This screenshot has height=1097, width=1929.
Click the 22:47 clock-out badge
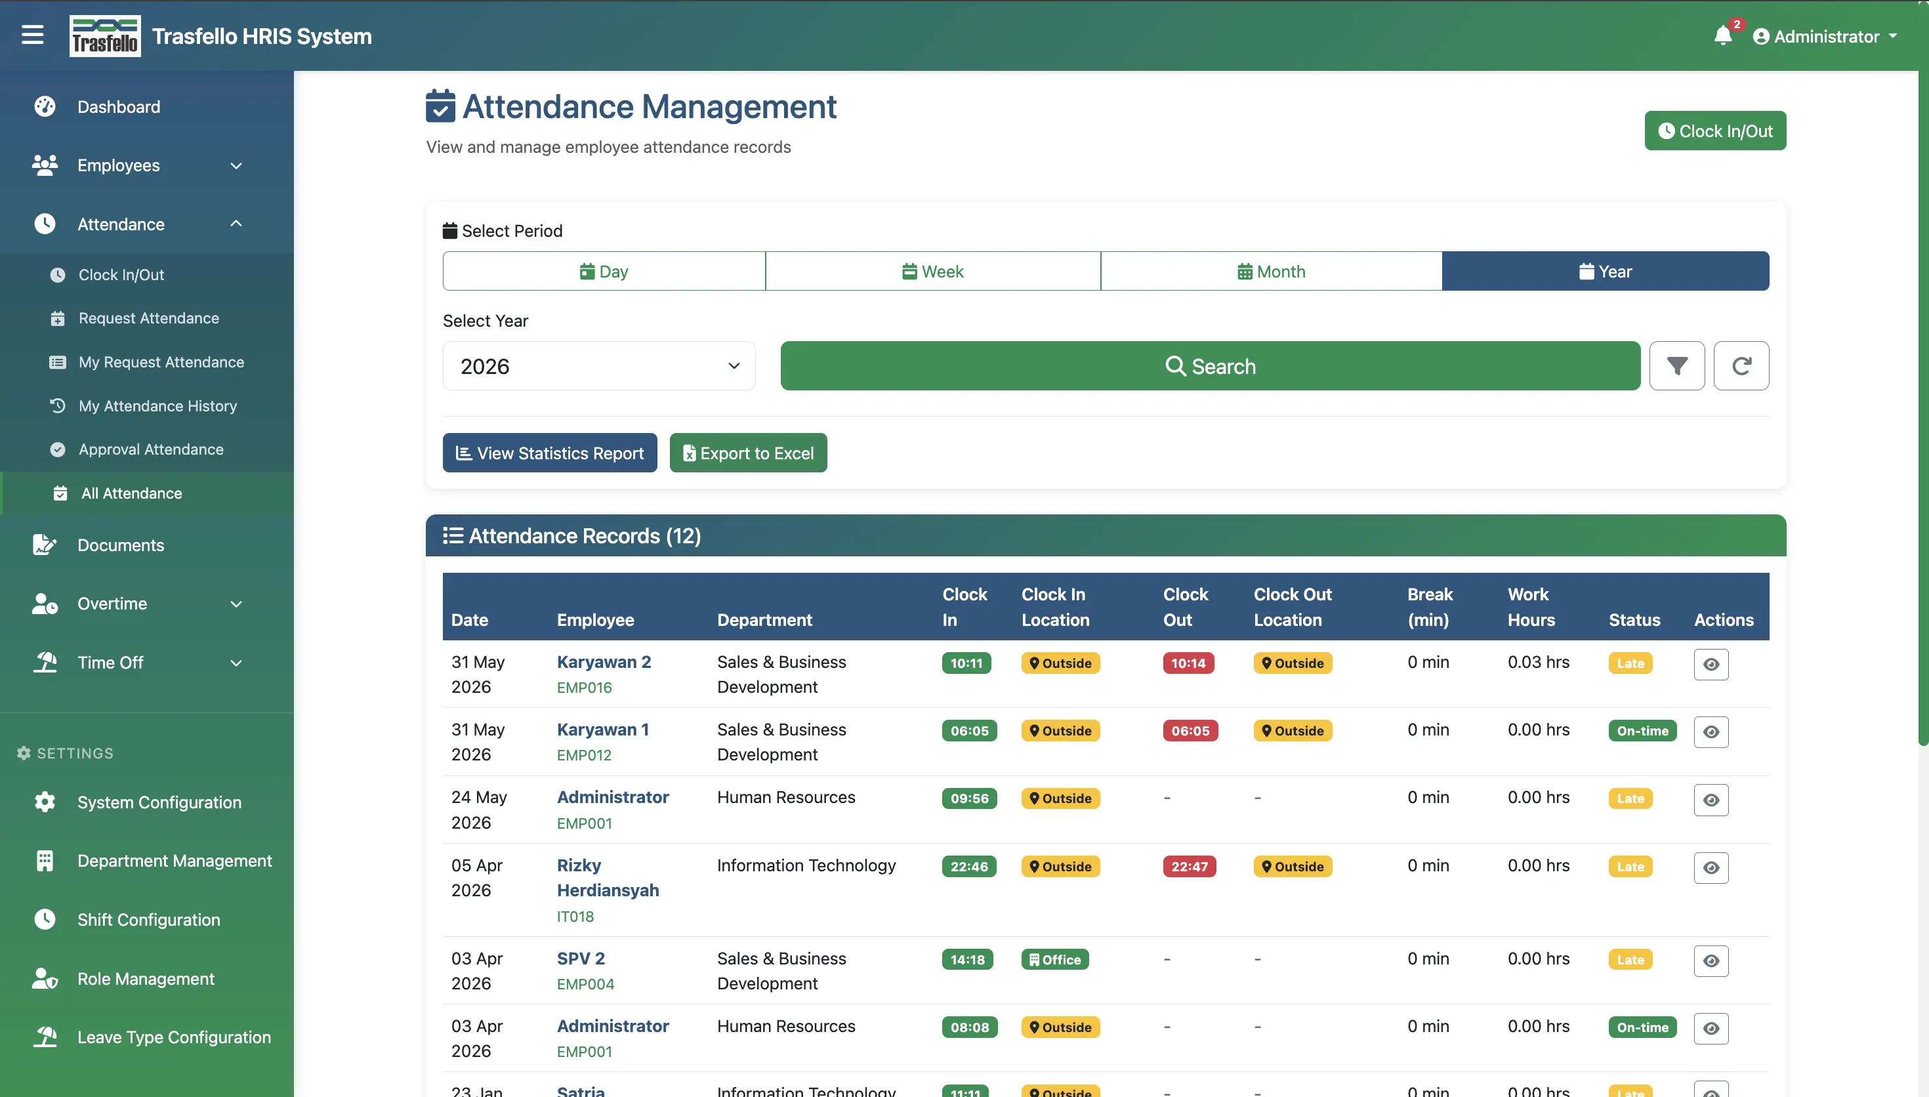pyautogui.click(x=1190, y=867)
